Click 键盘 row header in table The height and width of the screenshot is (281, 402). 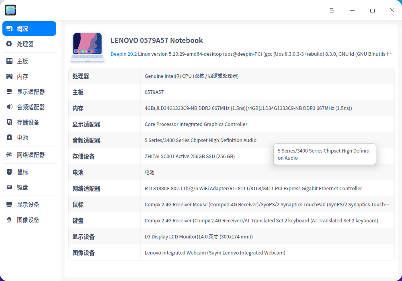pyautogui.click(x=78, y=221)
